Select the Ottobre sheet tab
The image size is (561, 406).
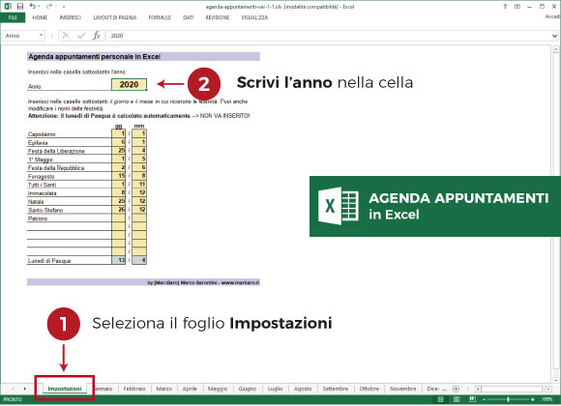click(369, 389)
